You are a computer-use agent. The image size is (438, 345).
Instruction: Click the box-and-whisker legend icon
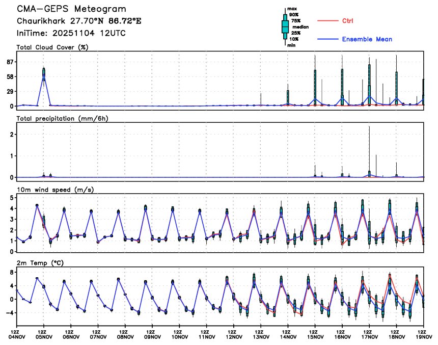point(285,26)
